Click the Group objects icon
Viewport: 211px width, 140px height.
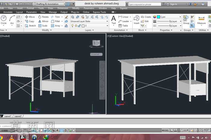[x=186, y=20]
